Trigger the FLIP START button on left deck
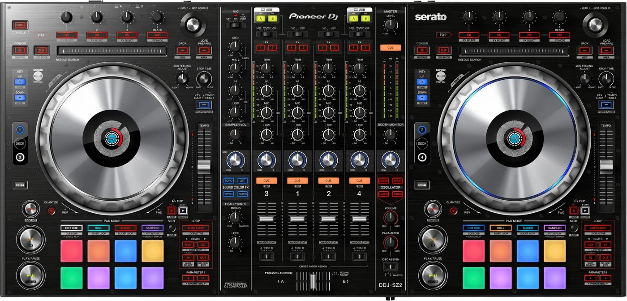 click(183, 210)
